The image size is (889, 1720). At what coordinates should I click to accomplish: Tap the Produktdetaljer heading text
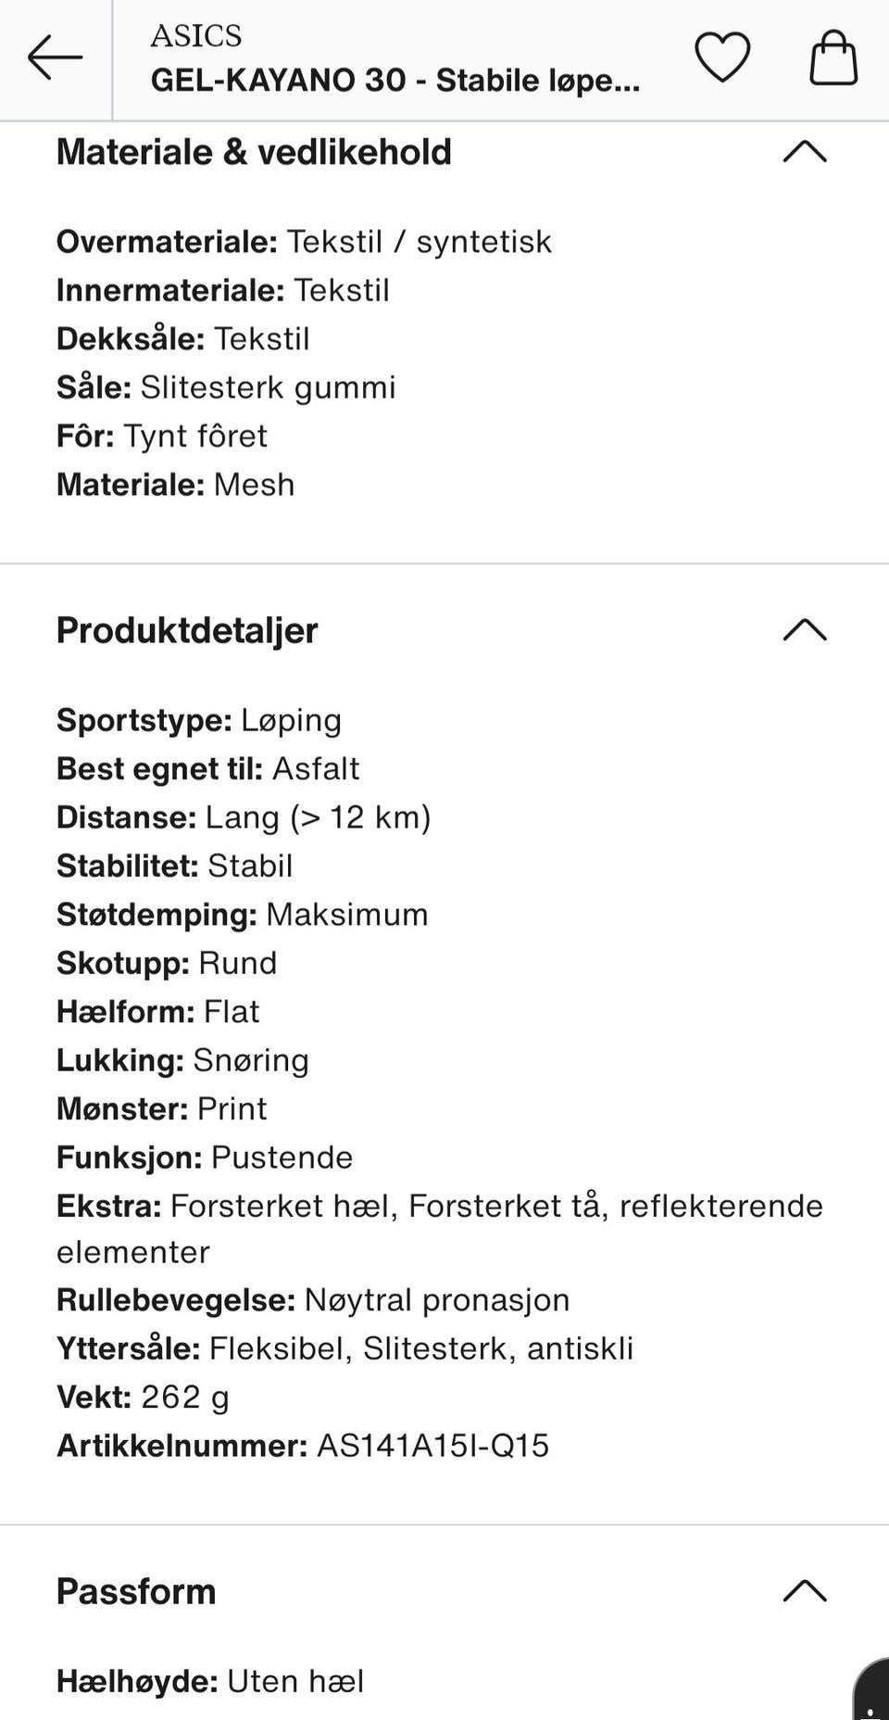[x=187, y=630]
